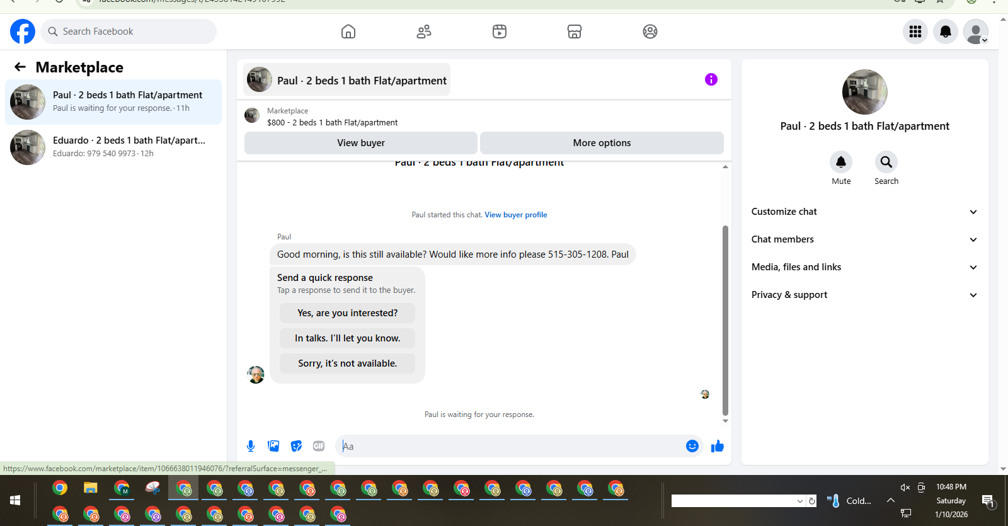
Task: Click the Aa message input field
Action: (x=512, y=446)
